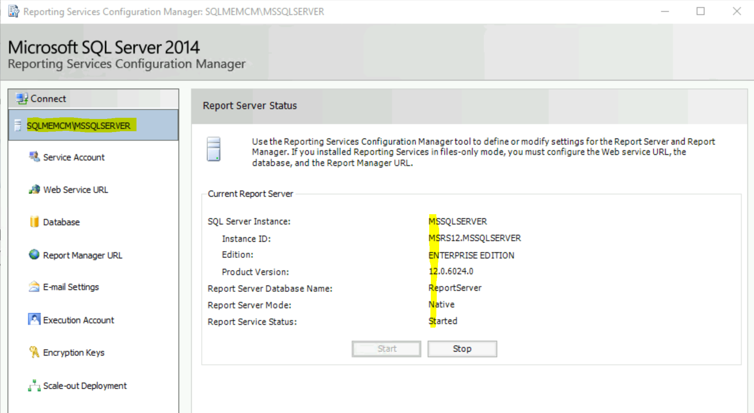The width and height of the screenshot is (754, 413).
Task: Click the product version 12.0.6024.0
Action: point(451,271)
